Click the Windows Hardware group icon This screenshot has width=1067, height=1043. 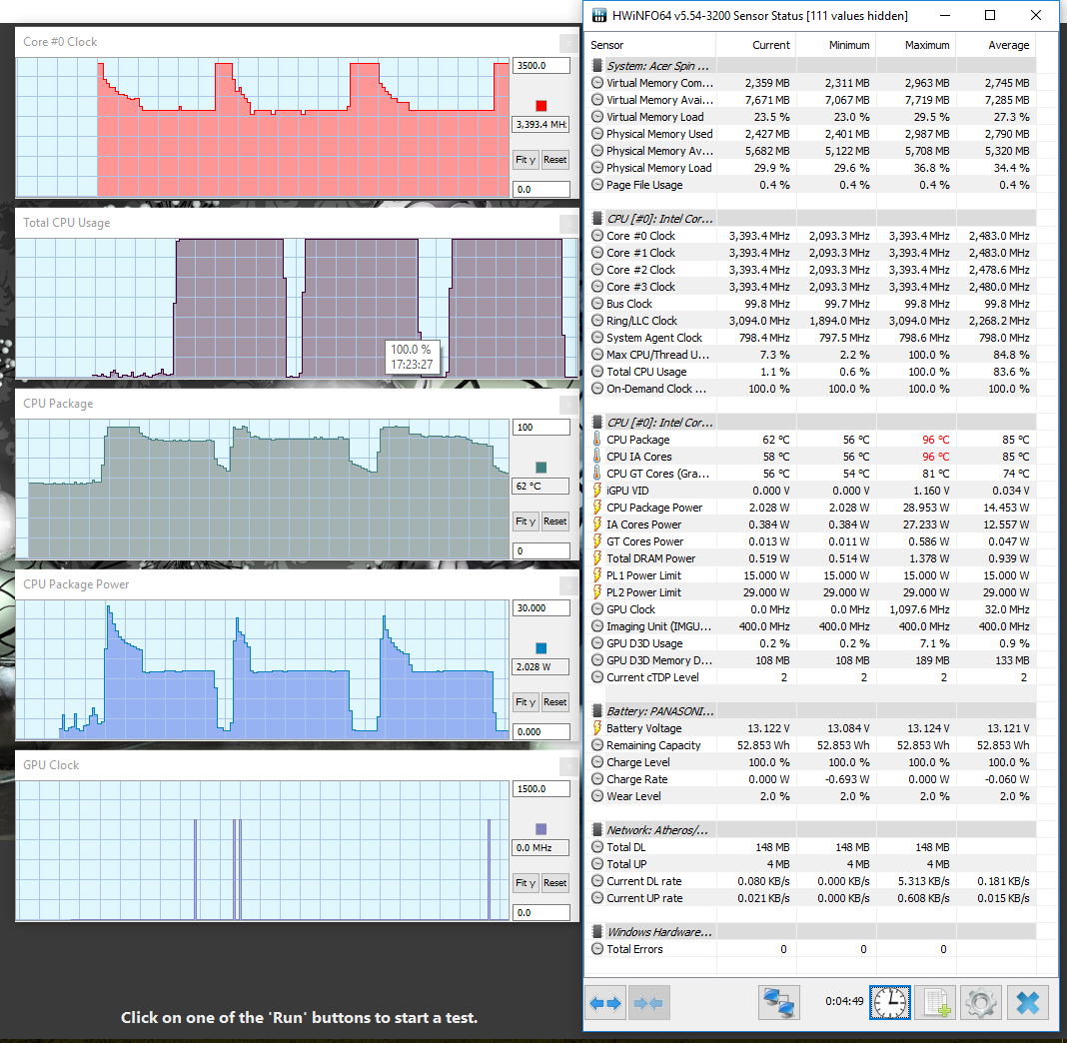[597, 932]
